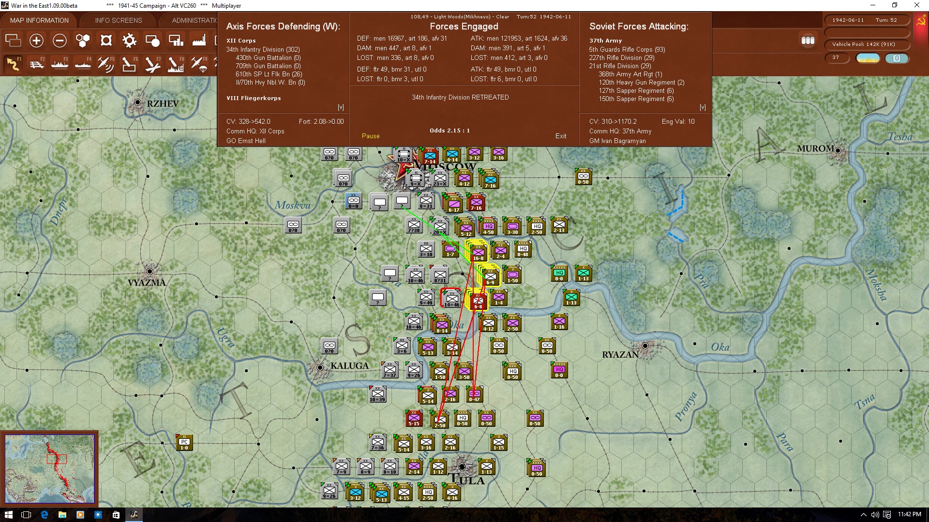Click the VIII Fliegerkorps heading
Viewport: 929px width, 522px height.
(254, 98)
